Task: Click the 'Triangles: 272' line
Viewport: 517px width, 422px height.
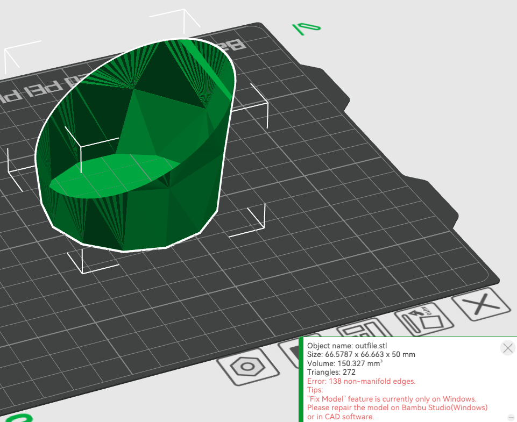Action: [x=331, y=372]
